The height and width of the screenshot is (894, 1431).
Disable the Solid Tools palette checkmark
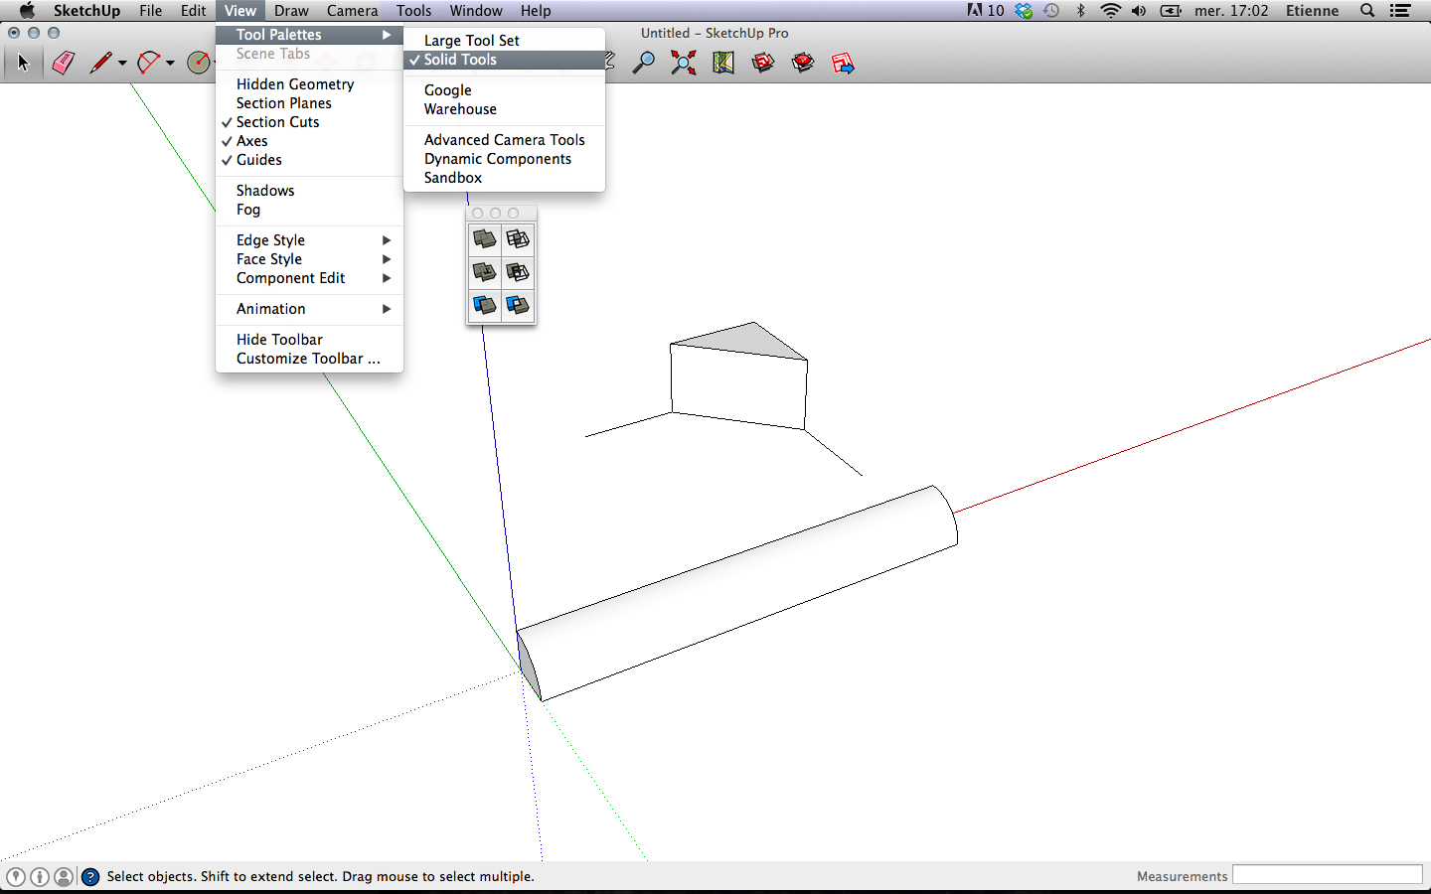[460, 60]
